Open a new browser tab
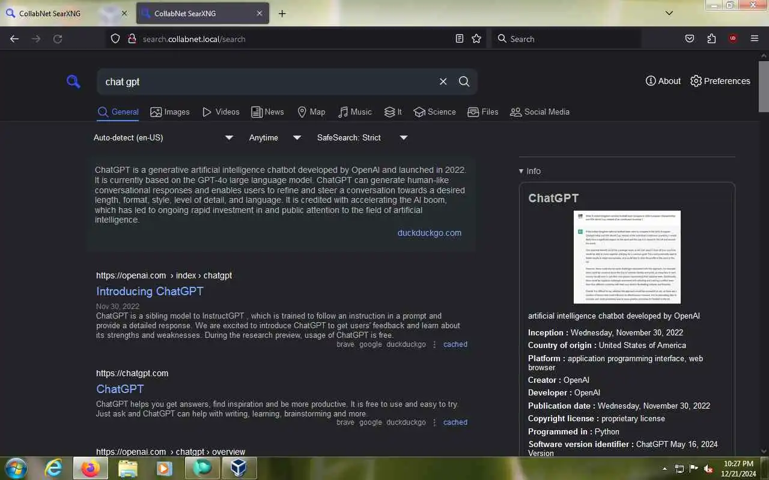The image size is (769, 480). coord(282,13)
